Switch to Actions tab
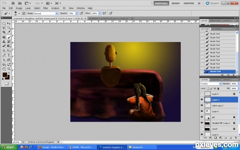 (216, 29)
